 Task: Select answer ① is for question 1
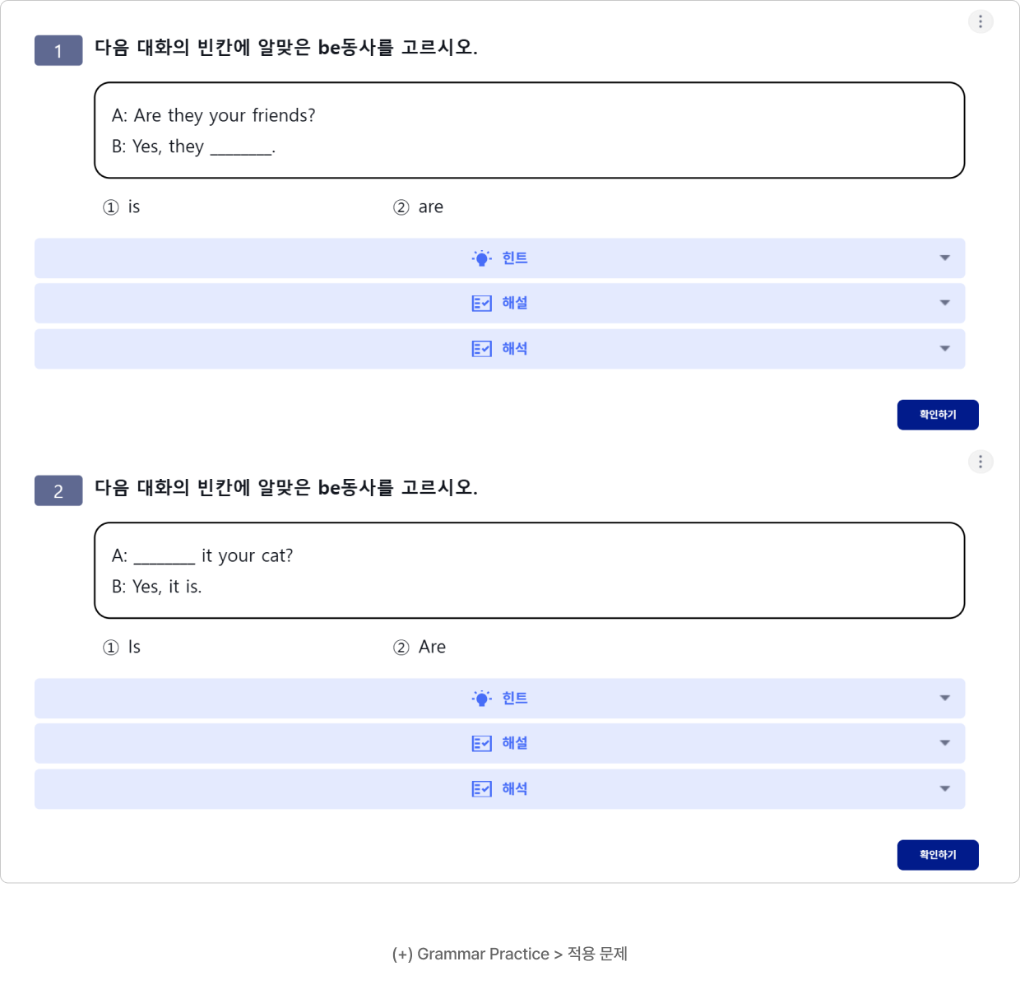pyautogui.click(x=122, y=207)
